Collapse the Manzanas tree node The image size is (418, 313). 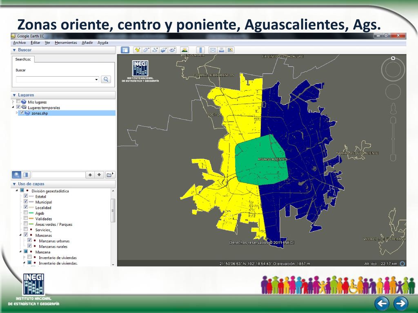tap(20, 235)
